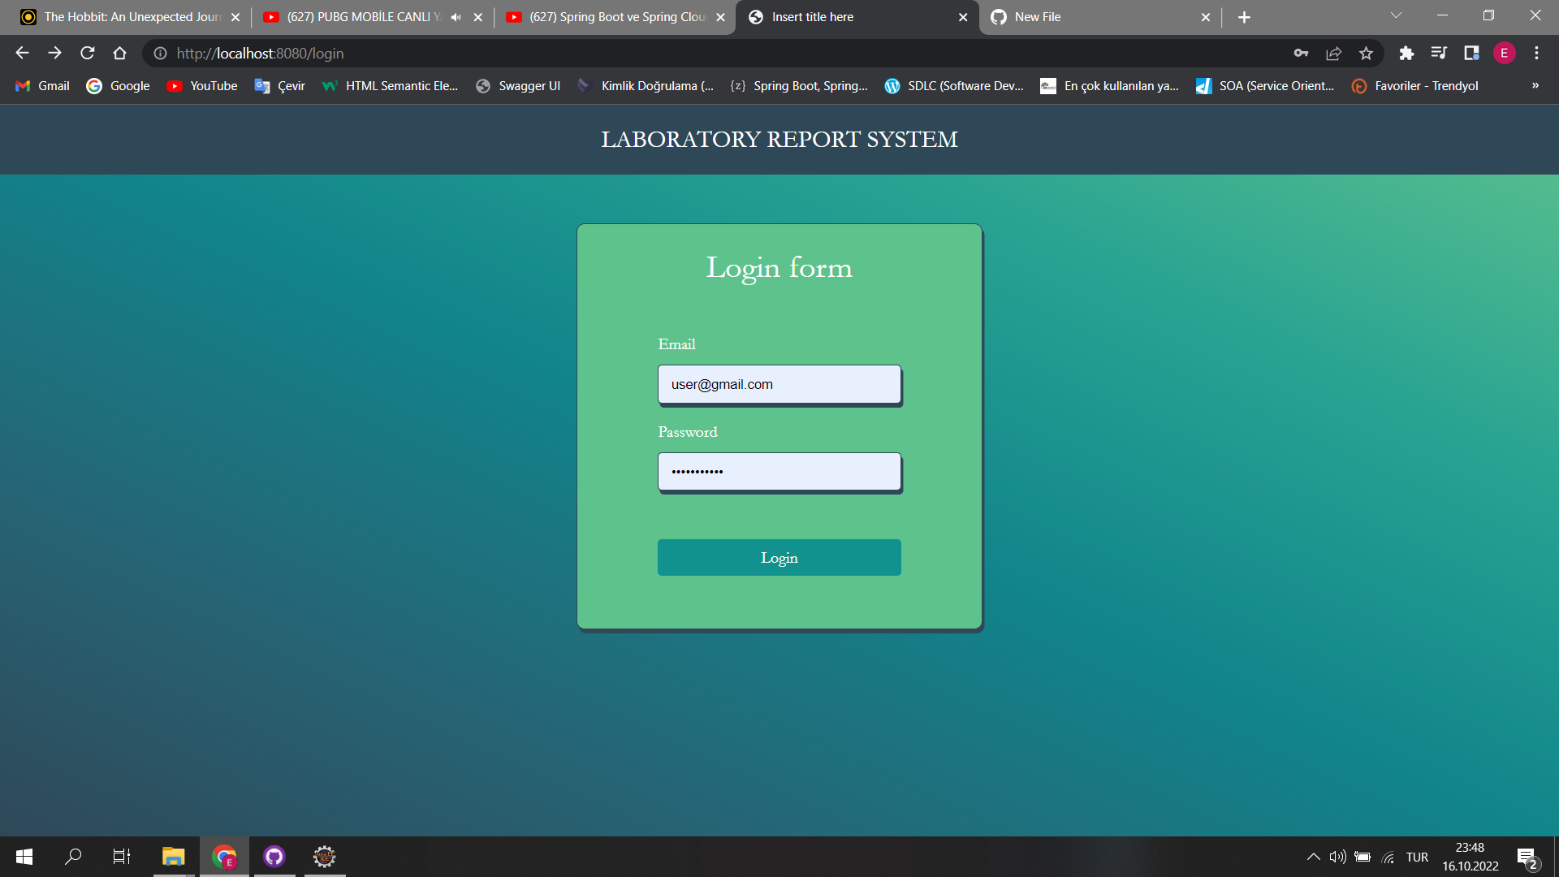Open the Windows Start menu
The image size is (1559, 877).
point(24,857)
